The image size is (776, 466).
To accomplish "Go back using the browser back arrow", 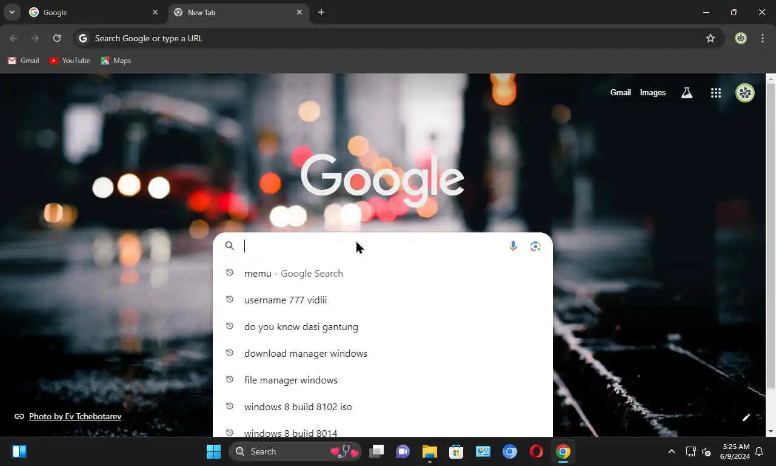I will coord(13,38).
